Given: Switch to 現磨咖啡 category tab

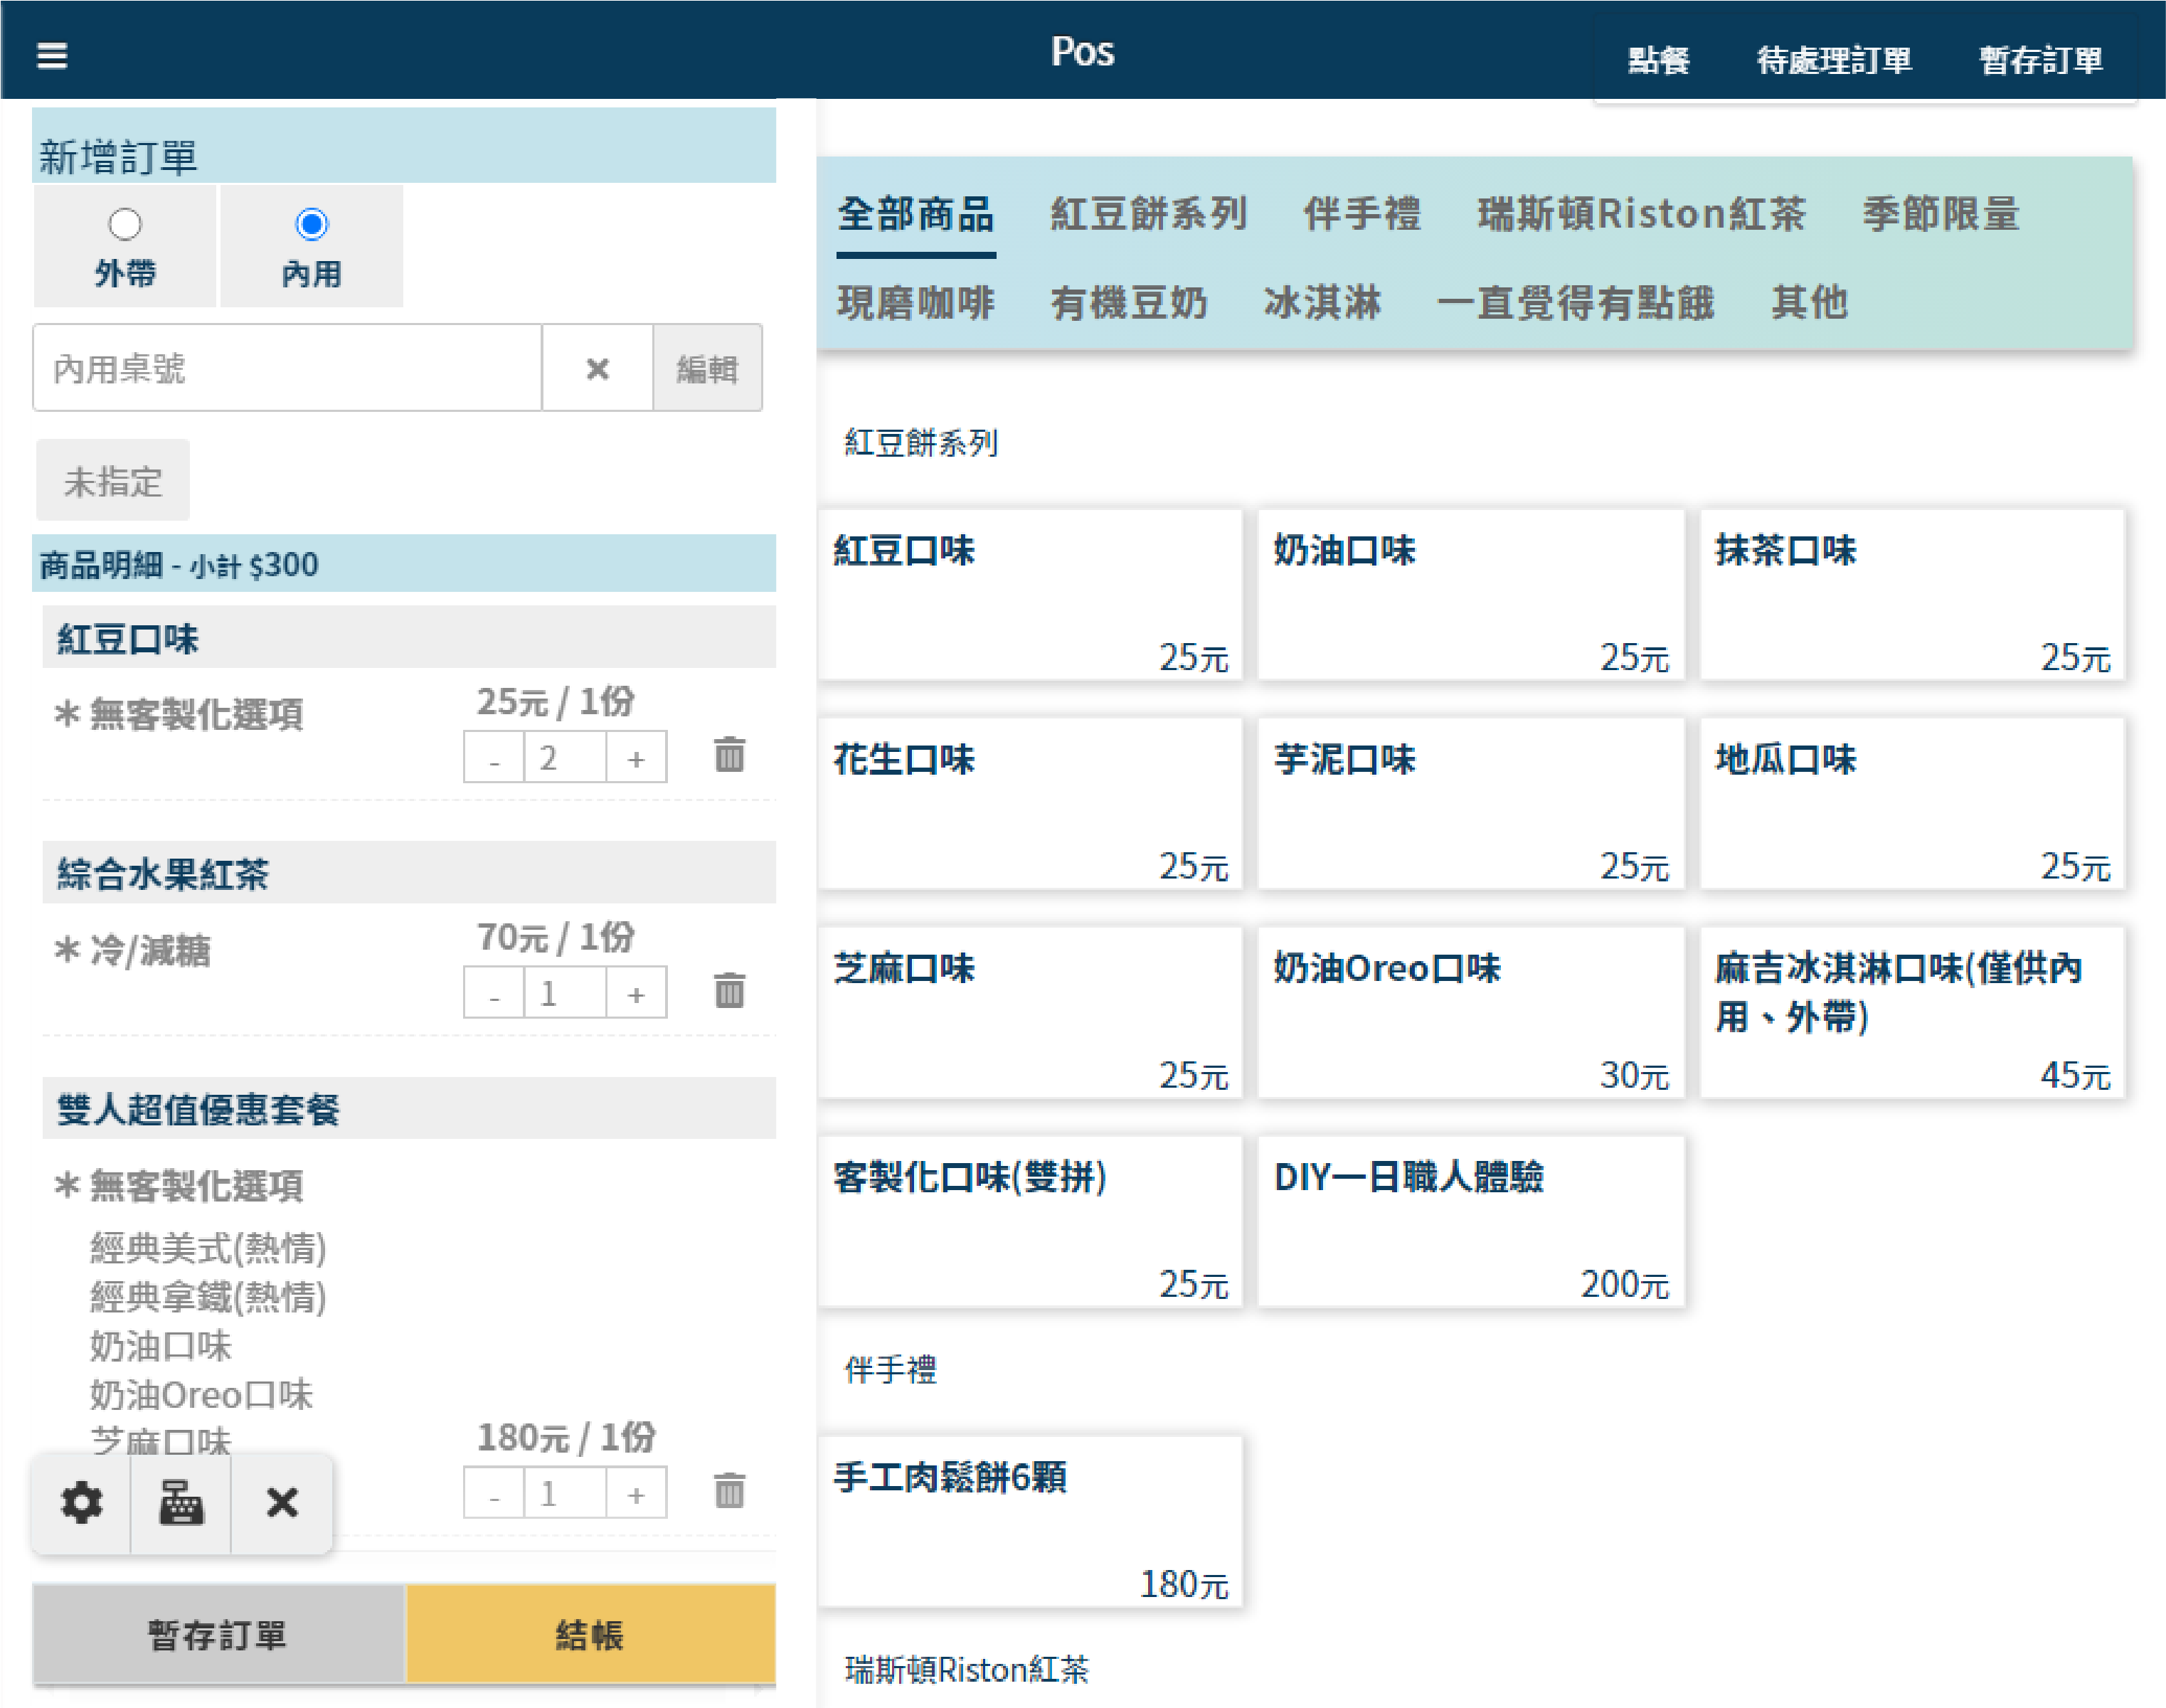Looking at the screenshot, I should 915,302.
